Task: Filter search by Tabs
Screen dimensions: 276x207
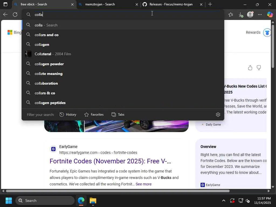Action: pos(118,115)
